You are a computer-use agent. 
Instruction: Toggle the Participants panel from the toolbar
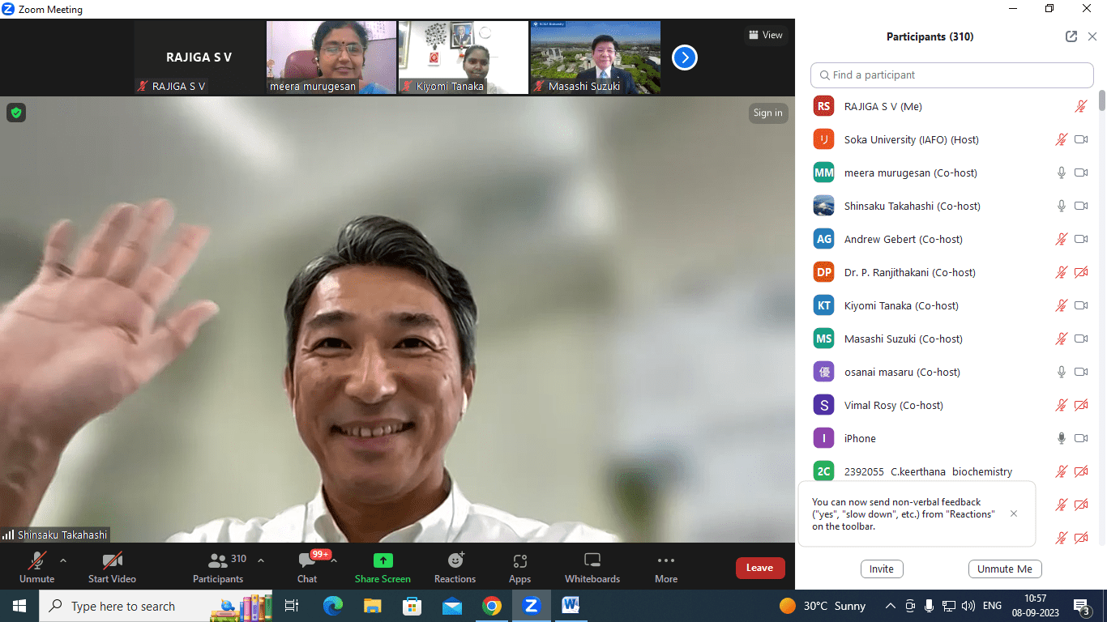pyautogui.click(x=218, y=567)
